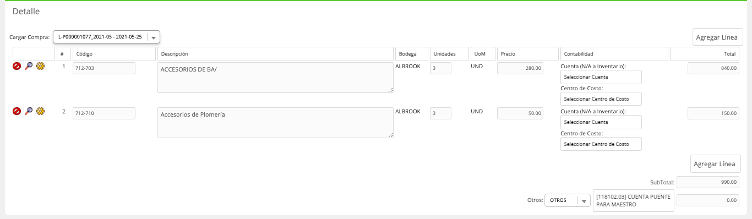The height and width of the screenshot is (219, 752).
Task: Click total field 840.00
Action: click(713, 68)
